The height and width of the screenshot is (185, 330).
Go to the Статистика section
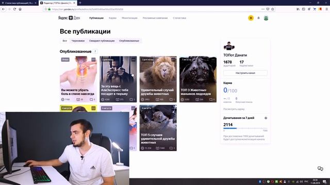click(179, 18)
